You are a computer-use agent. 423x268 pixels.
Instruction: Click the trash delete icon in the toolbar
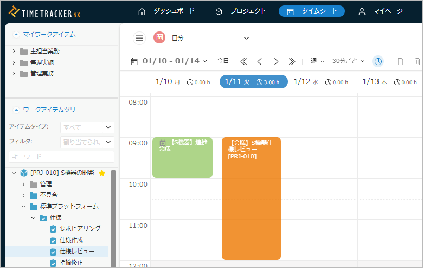[x=416, y=61]
